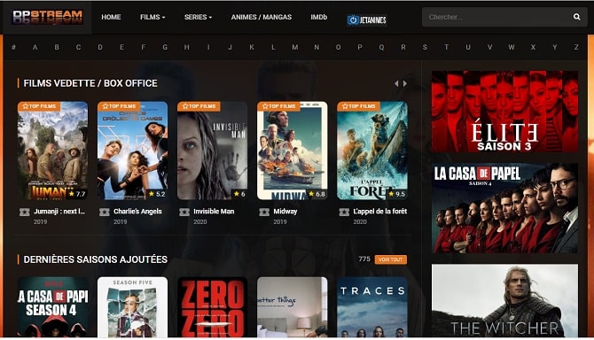Open the Better Things series poster
The image size is (594, 340).
click(293, 307)
